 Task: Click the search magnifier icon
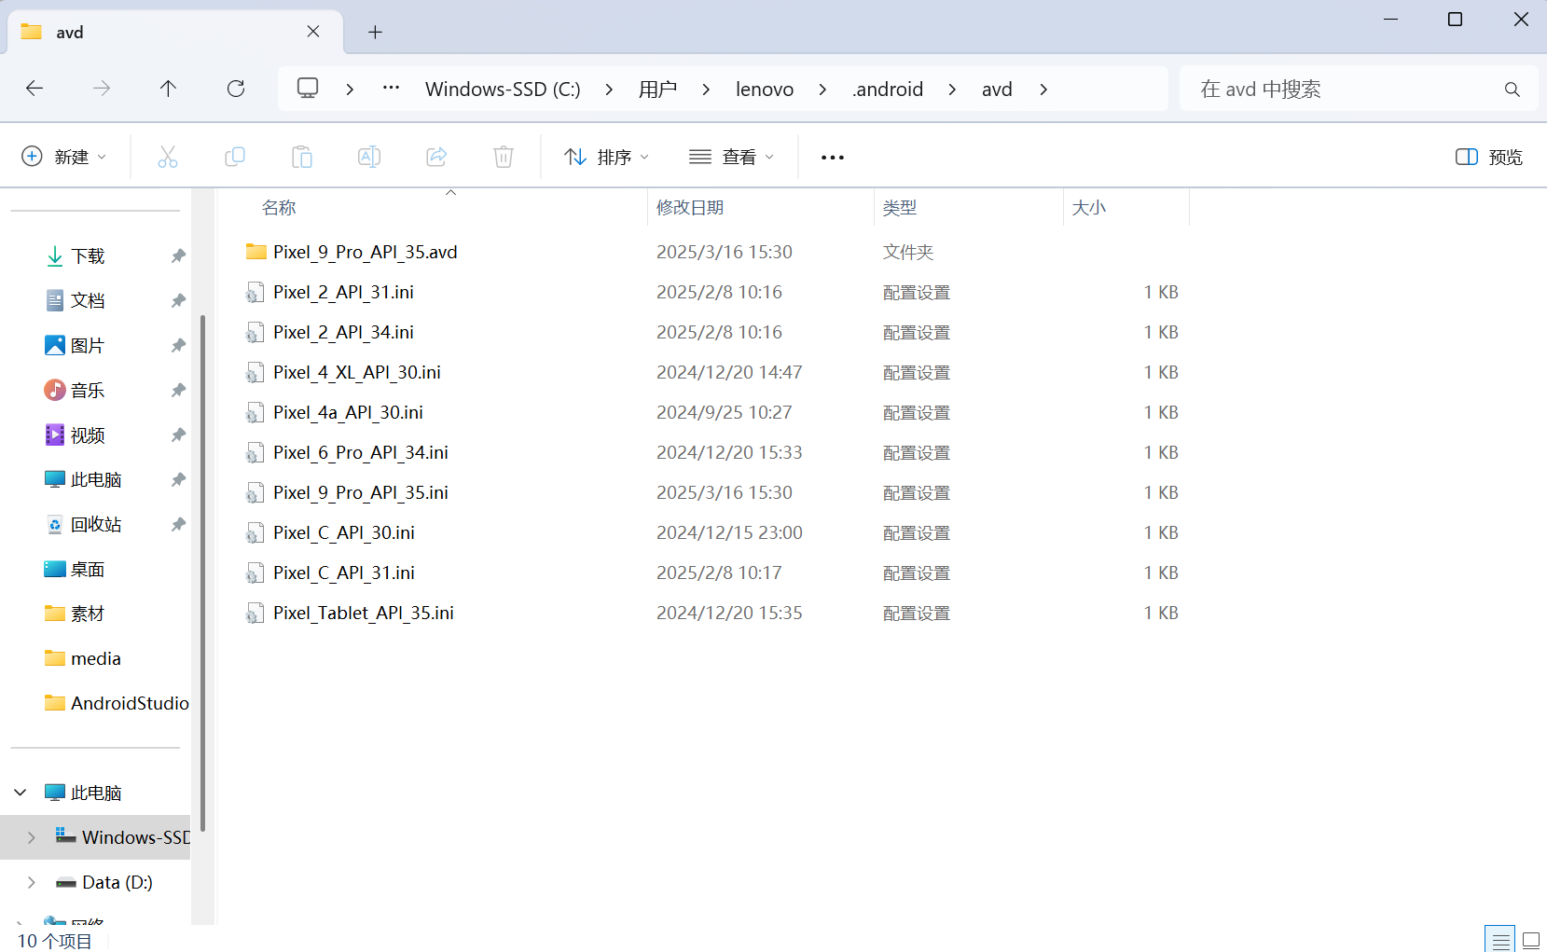pos(1512,90)
